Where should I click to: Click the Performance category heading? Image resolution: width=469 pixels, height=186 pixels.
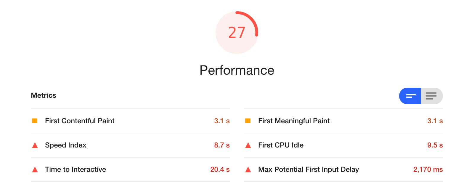point(237,70)
